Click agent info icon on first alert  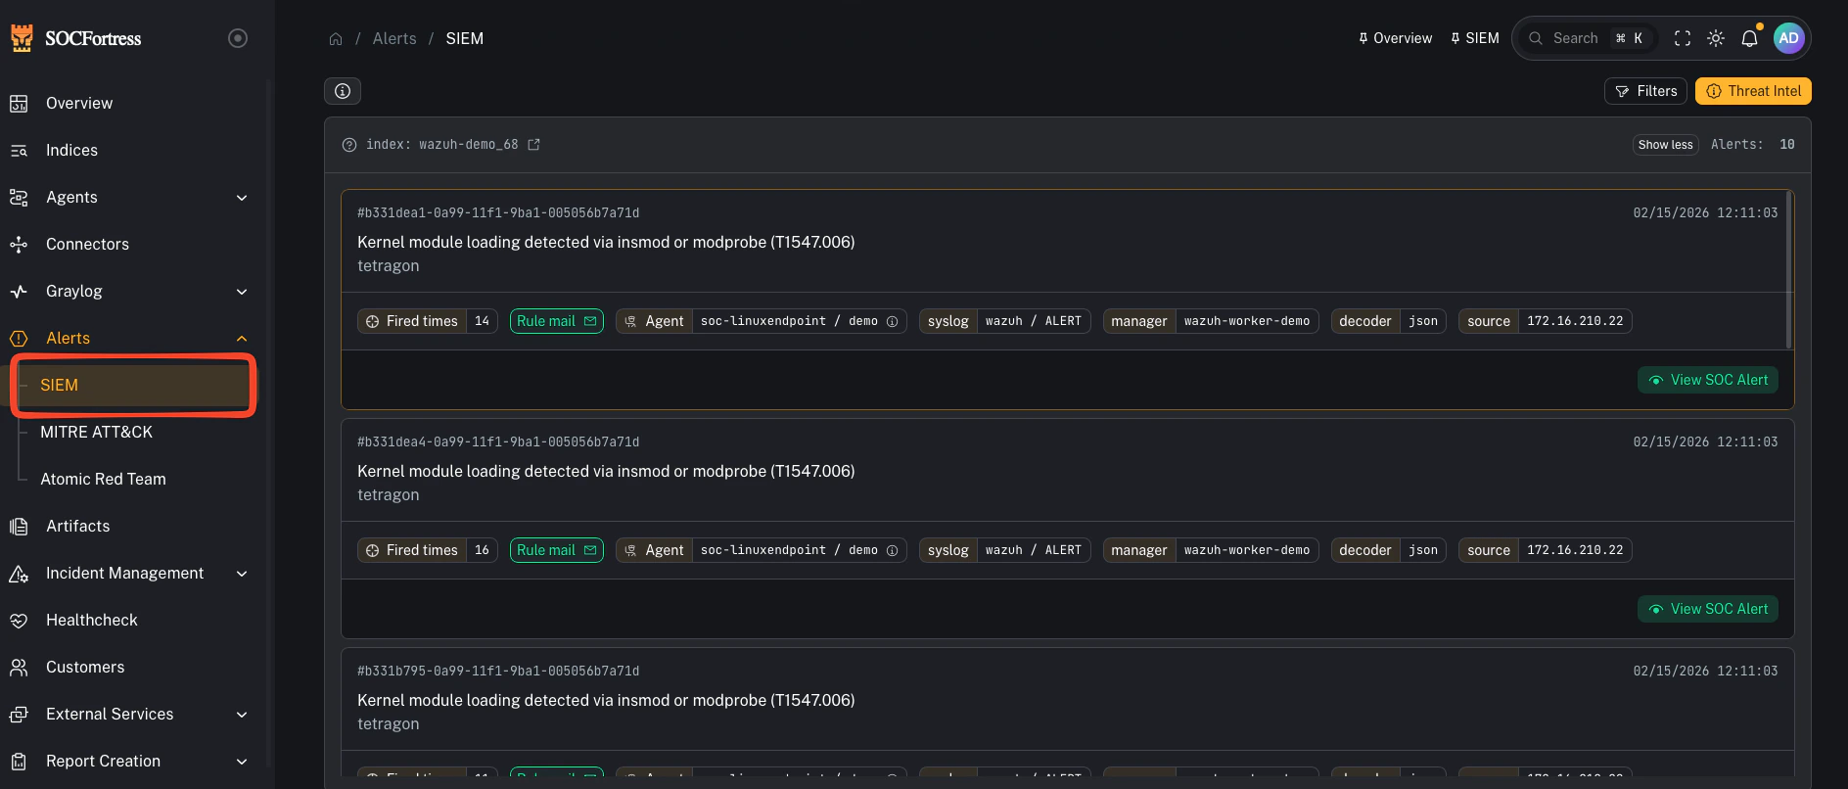point(892,321)
